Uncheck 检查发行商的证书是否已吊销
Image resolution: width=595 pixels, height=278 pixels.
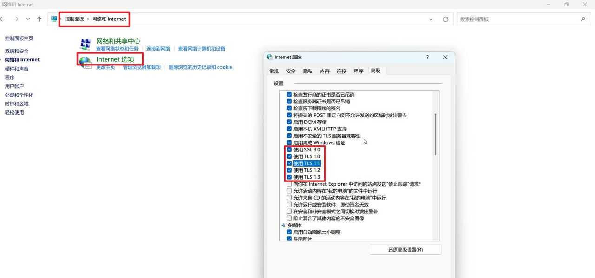pos(290,95)
